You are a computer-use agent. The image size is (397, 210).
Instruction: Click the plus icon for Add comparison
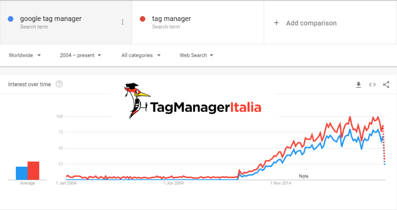277,23
